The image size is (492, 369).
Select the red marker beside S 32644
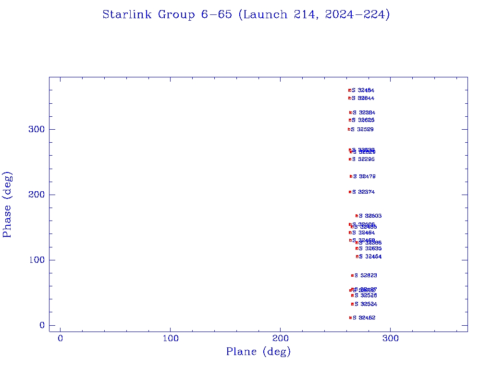pos(350,98)
